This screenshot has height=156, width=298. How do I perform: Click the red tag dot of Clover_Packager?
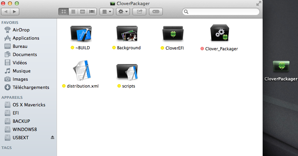click(202, 49)
